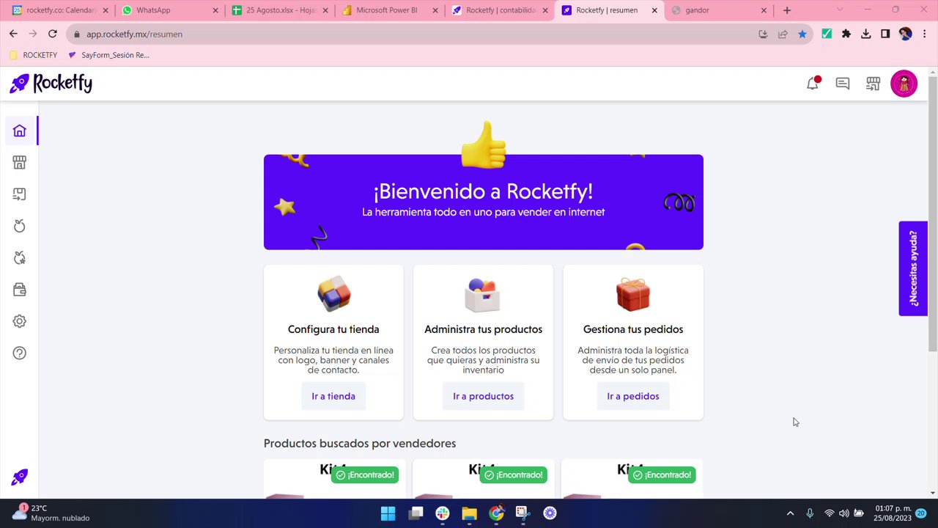Open the Chrome profile avatar
This screenshot has width=938, height=528.
click(905, 34)
